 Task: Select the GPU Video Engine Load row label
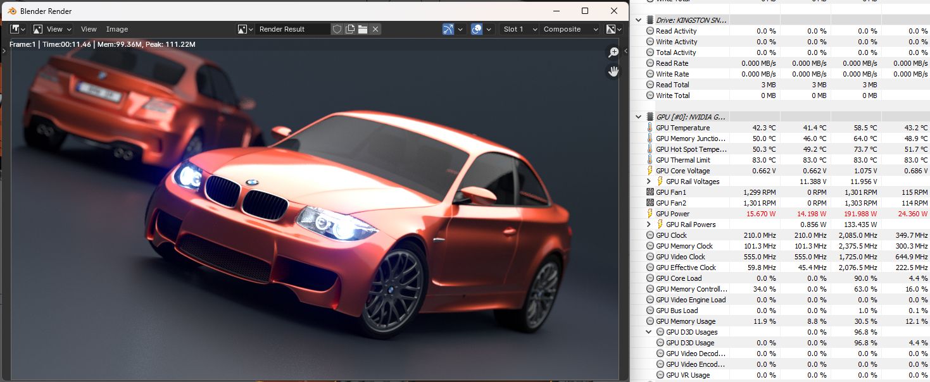tap(691, 300)
